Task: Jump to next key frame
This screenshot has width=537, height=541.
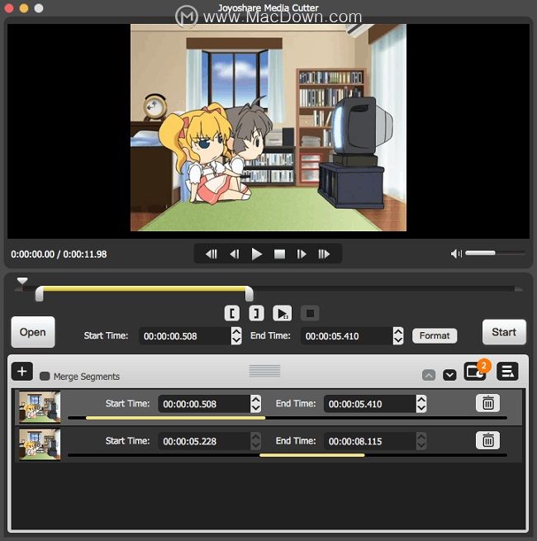Action: (324, 254)
